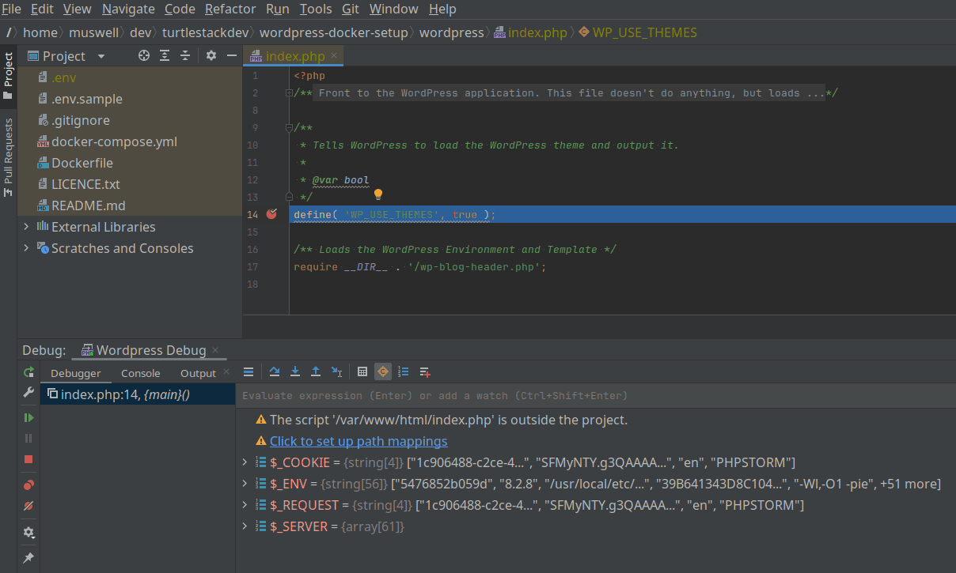Stop the debug session

click(x=28, y=459)
